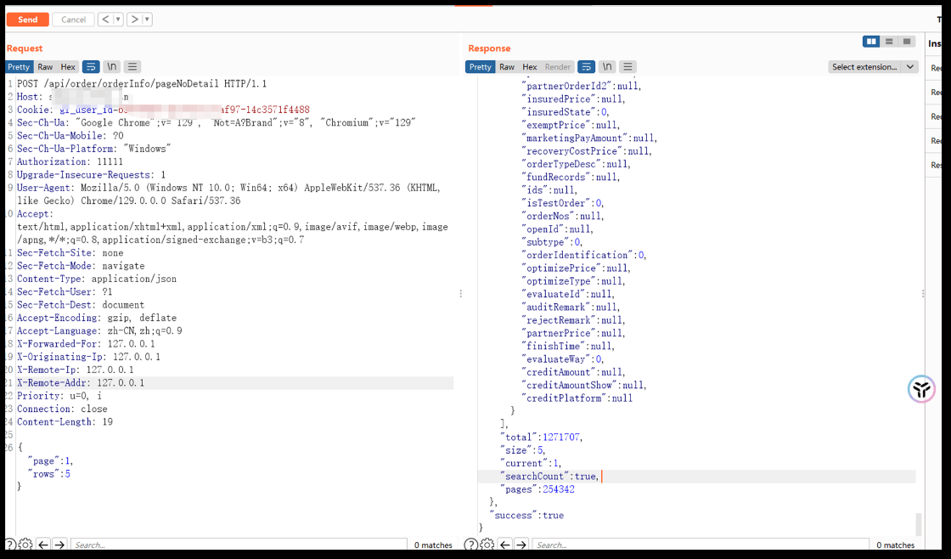Viewport: 951px width, 559px height.
Task: Open Response search settings gear
Action: (487, 545)
